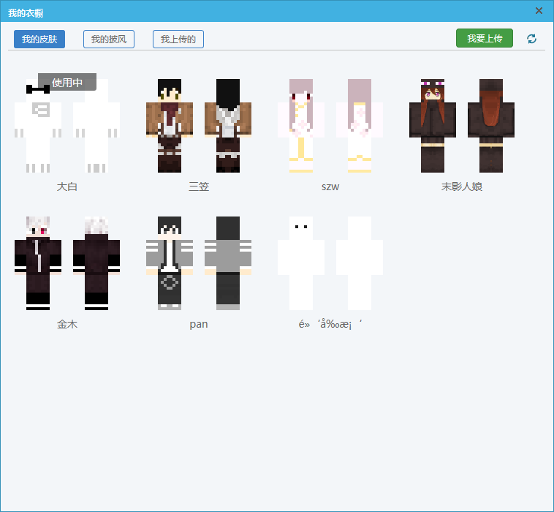Close the 我的衣橱 window
This screenshot has width=554, height=512.
point(539,11)
